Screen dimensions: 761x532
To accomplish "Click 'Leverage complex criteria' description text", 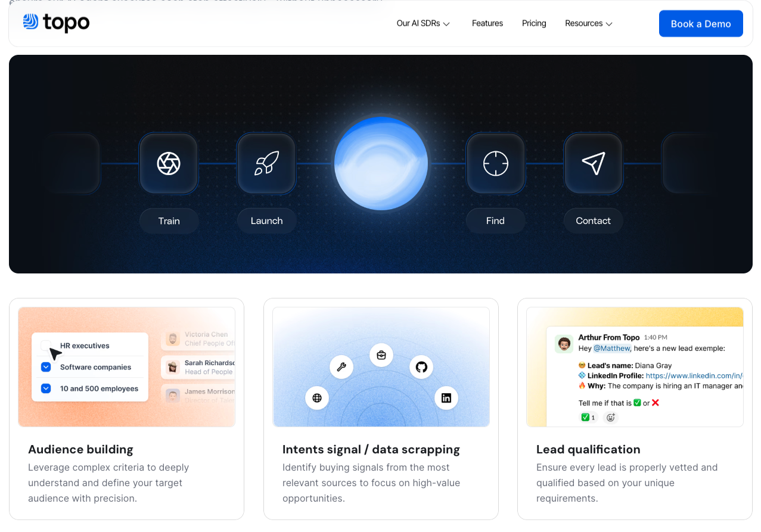I will (x=108, y=483).
